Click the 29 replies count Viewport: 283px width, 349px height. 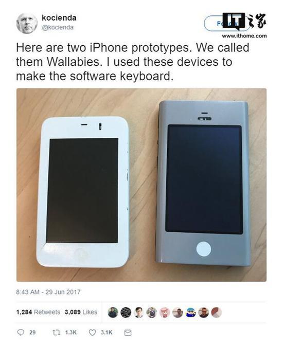click(x=32, y=333)
